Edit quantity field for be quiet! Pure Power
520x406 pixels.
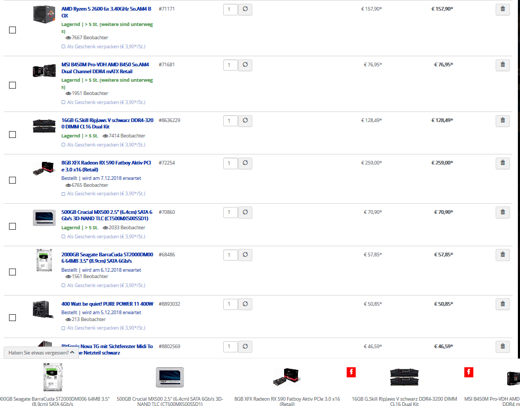231,305
